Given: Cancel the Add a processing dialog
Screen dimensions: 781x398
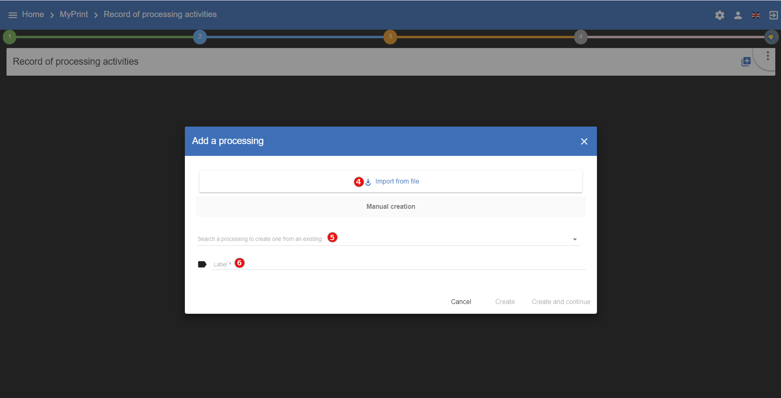Looking at the screenshot, I should pos(461,302).
